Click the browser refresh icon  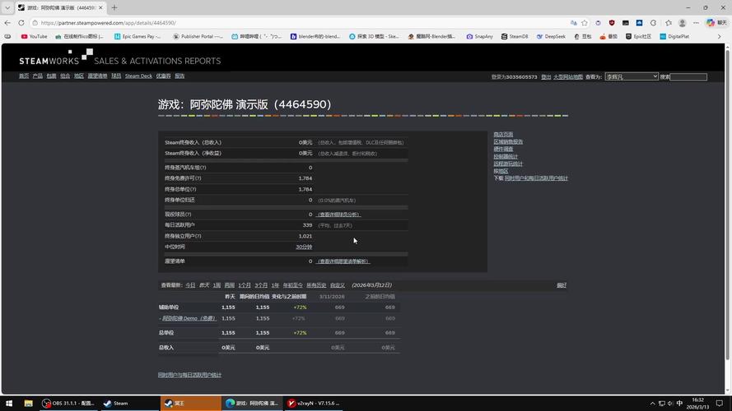(21, 23)
